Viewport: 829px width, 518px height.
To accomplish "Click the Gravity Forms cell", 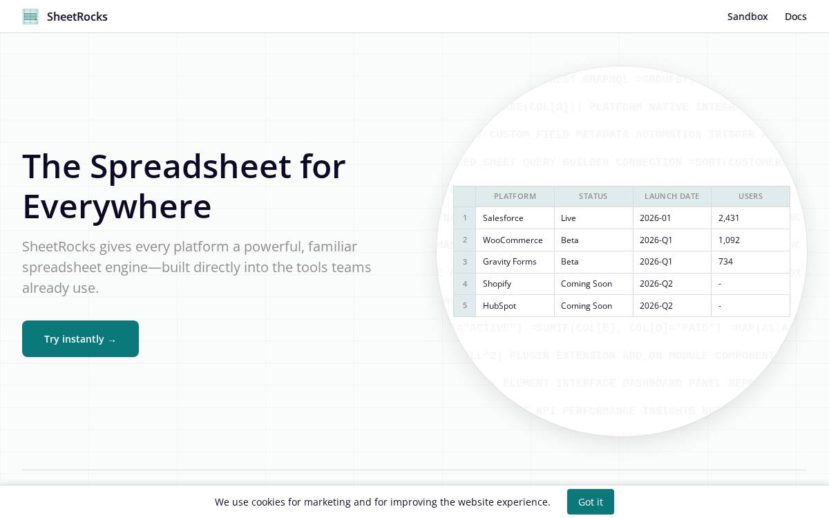I will (515, 262).
